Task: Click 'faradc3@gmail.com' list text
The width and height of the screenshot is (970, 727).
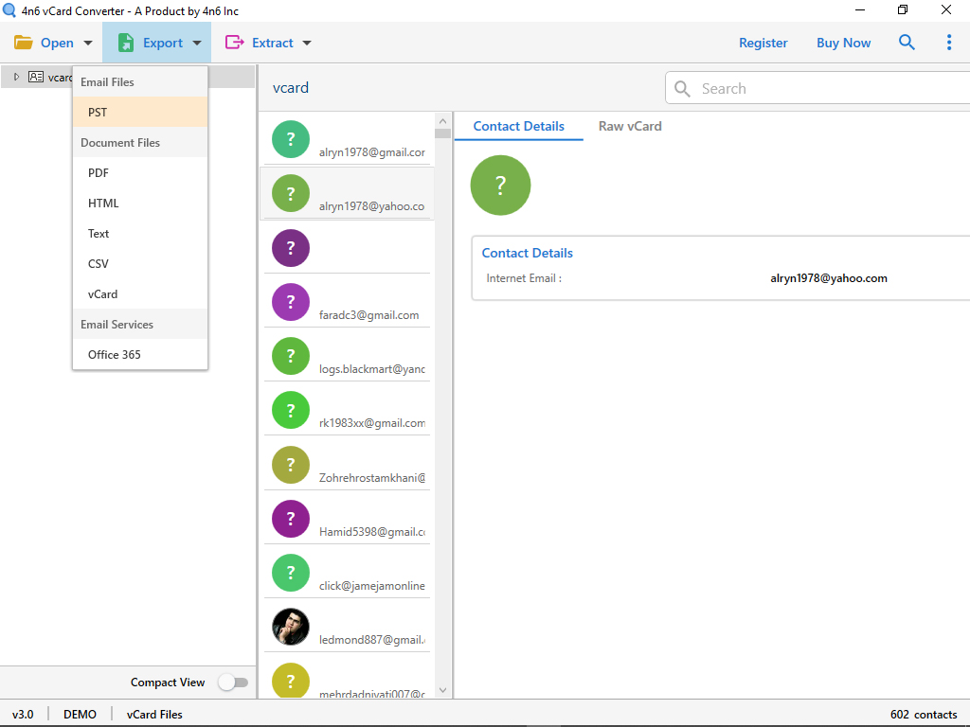Action: pyautogui.click(x=368, y=314)
